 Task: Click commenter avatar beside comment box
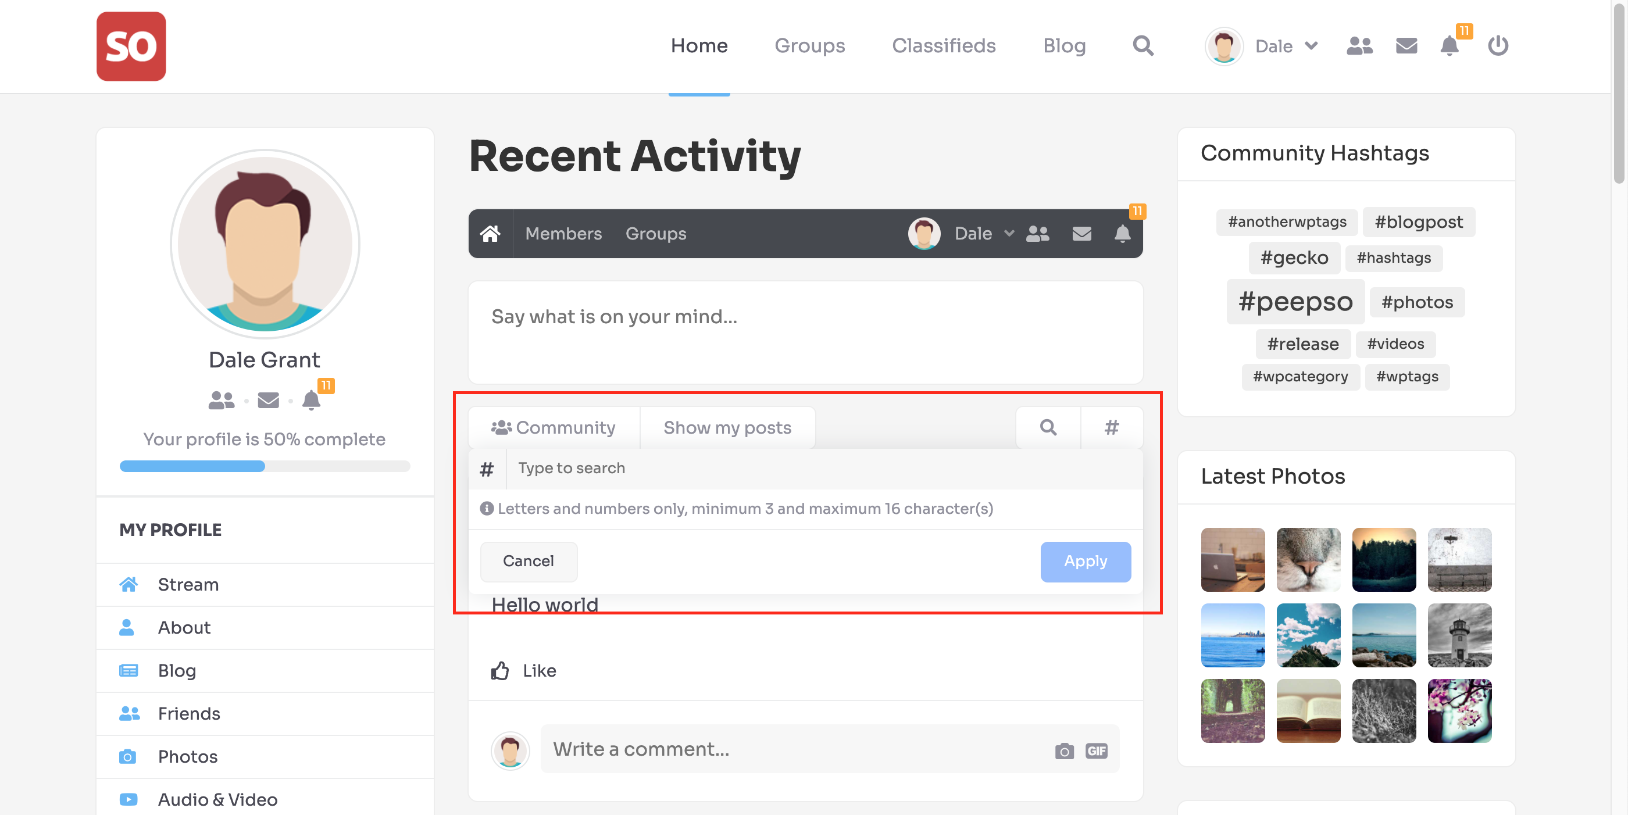pyautogui.click(x=510, y=750)
